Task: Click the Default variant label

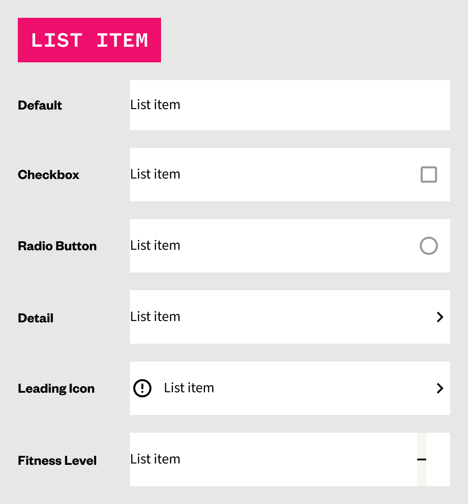Action: [x=40, y=106]
